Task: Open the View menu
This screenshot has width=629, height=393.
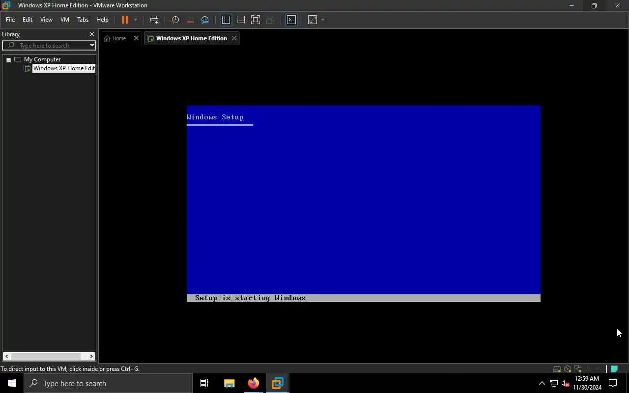Action: coord(46,20)
